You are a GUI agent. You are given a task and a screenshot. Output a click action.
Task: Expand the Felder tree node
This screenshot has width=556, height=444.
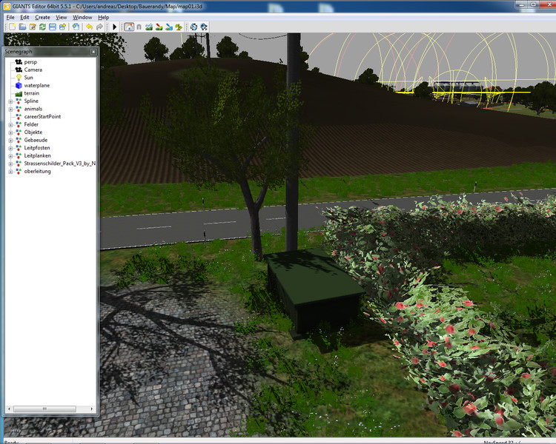click(10, 125)
